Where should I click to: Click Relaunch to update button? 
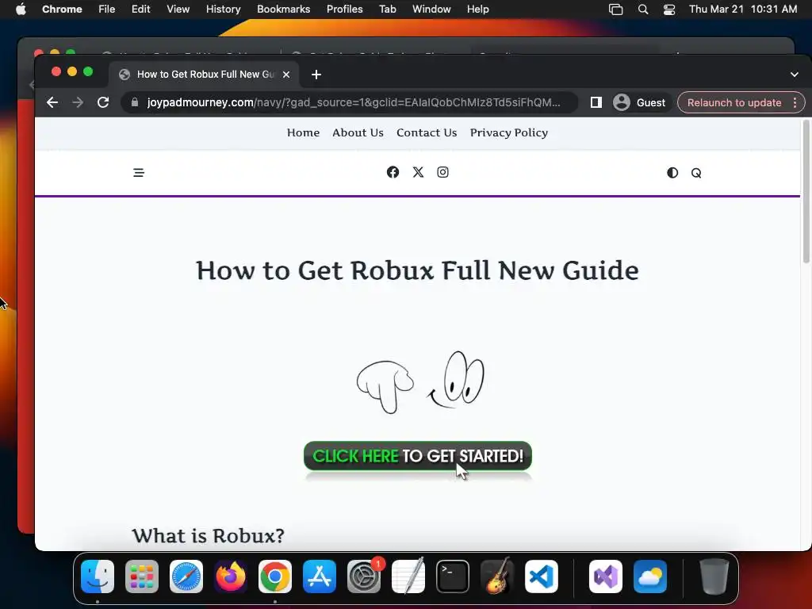pos(733,102)
